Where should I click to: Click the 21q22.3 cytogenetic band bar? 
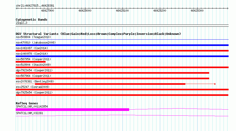[x=122, y=26]
